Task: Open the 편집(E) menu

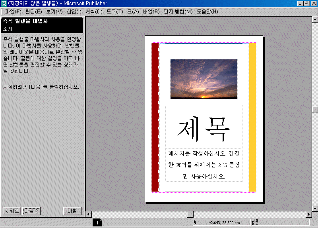Action: coord(33,11)
